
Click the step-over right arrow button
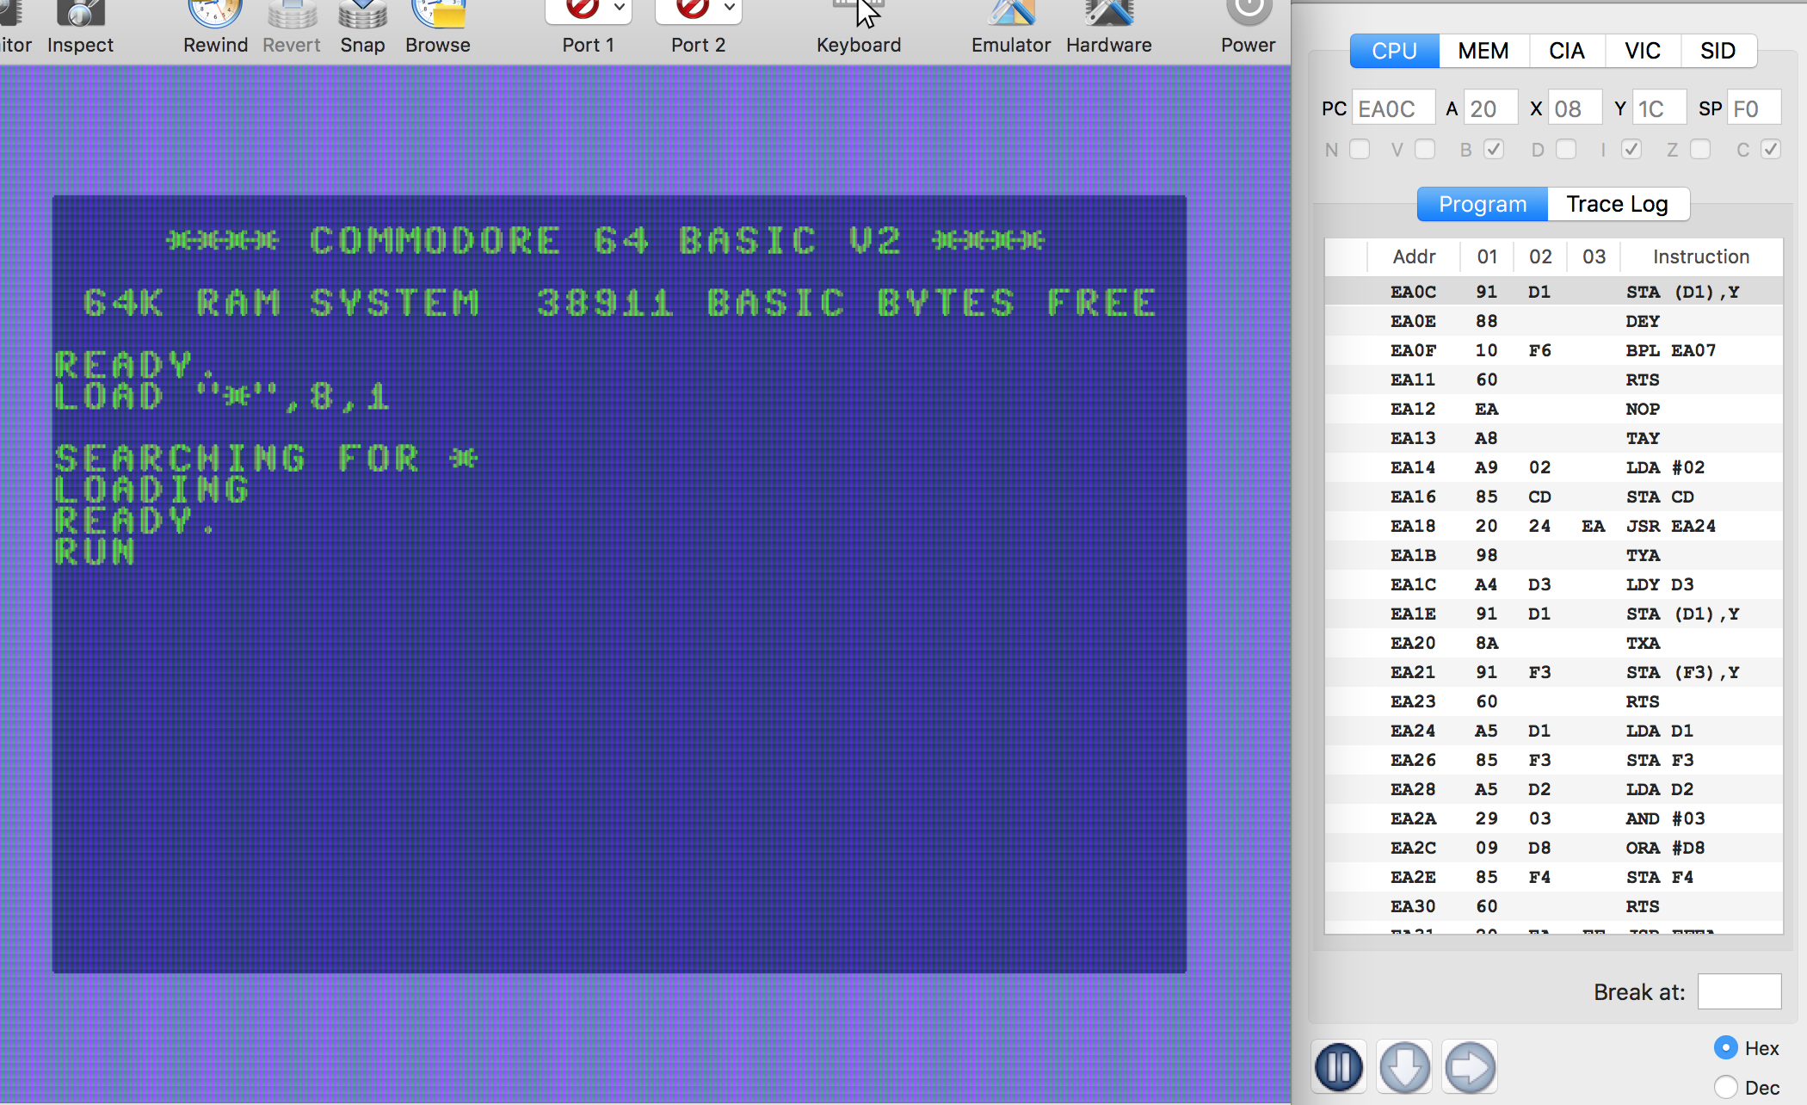click(x=1470, y=1067)
